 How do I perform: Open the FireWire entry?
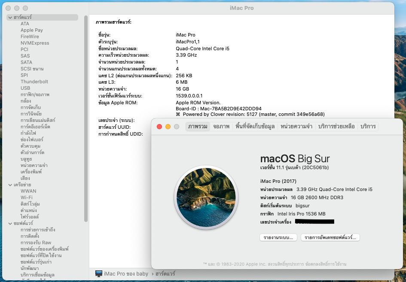tap(30, 36)
